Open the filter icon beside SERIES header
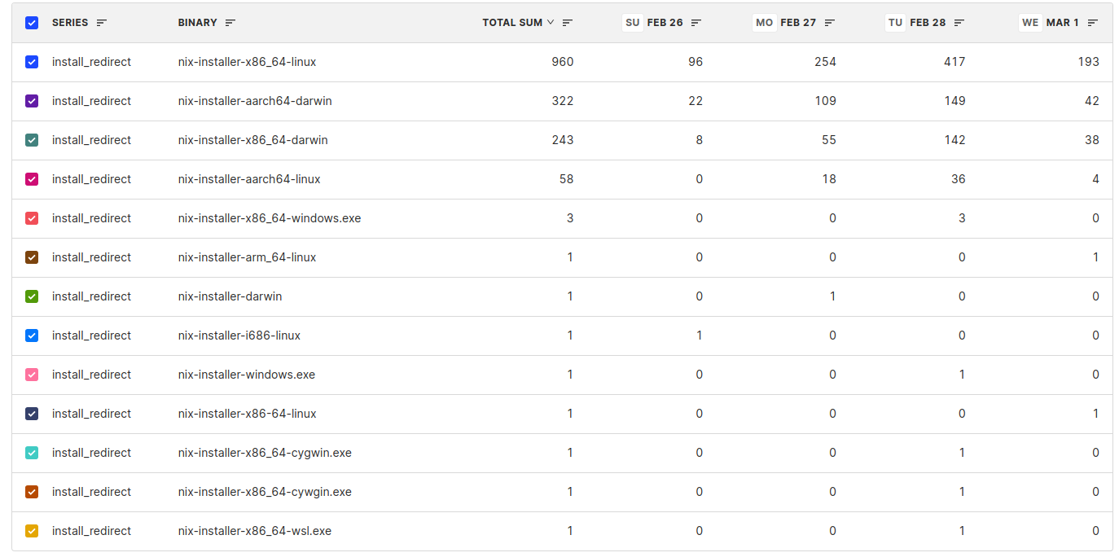 pyautogui.click(x=102, y=23)
